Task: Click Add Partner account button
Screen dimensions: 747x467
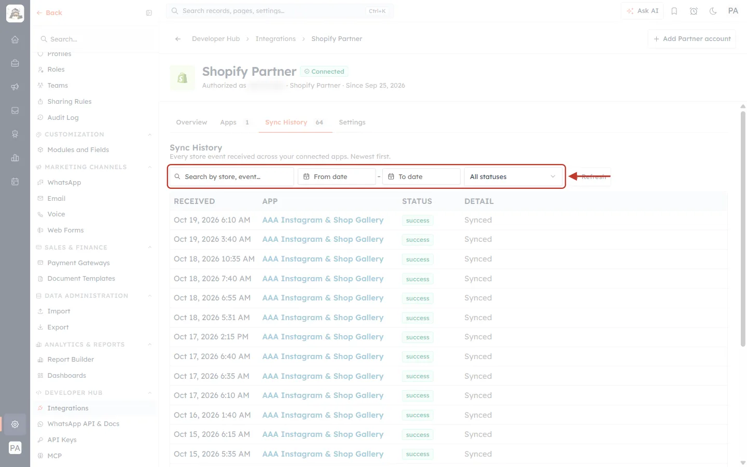Action: [x=691, y=39]
